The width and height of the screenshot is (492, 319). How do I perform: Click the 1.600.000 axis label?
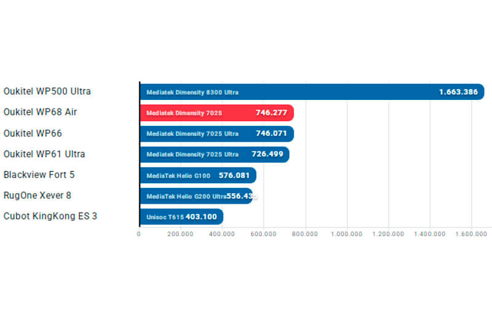pos(471,234)
